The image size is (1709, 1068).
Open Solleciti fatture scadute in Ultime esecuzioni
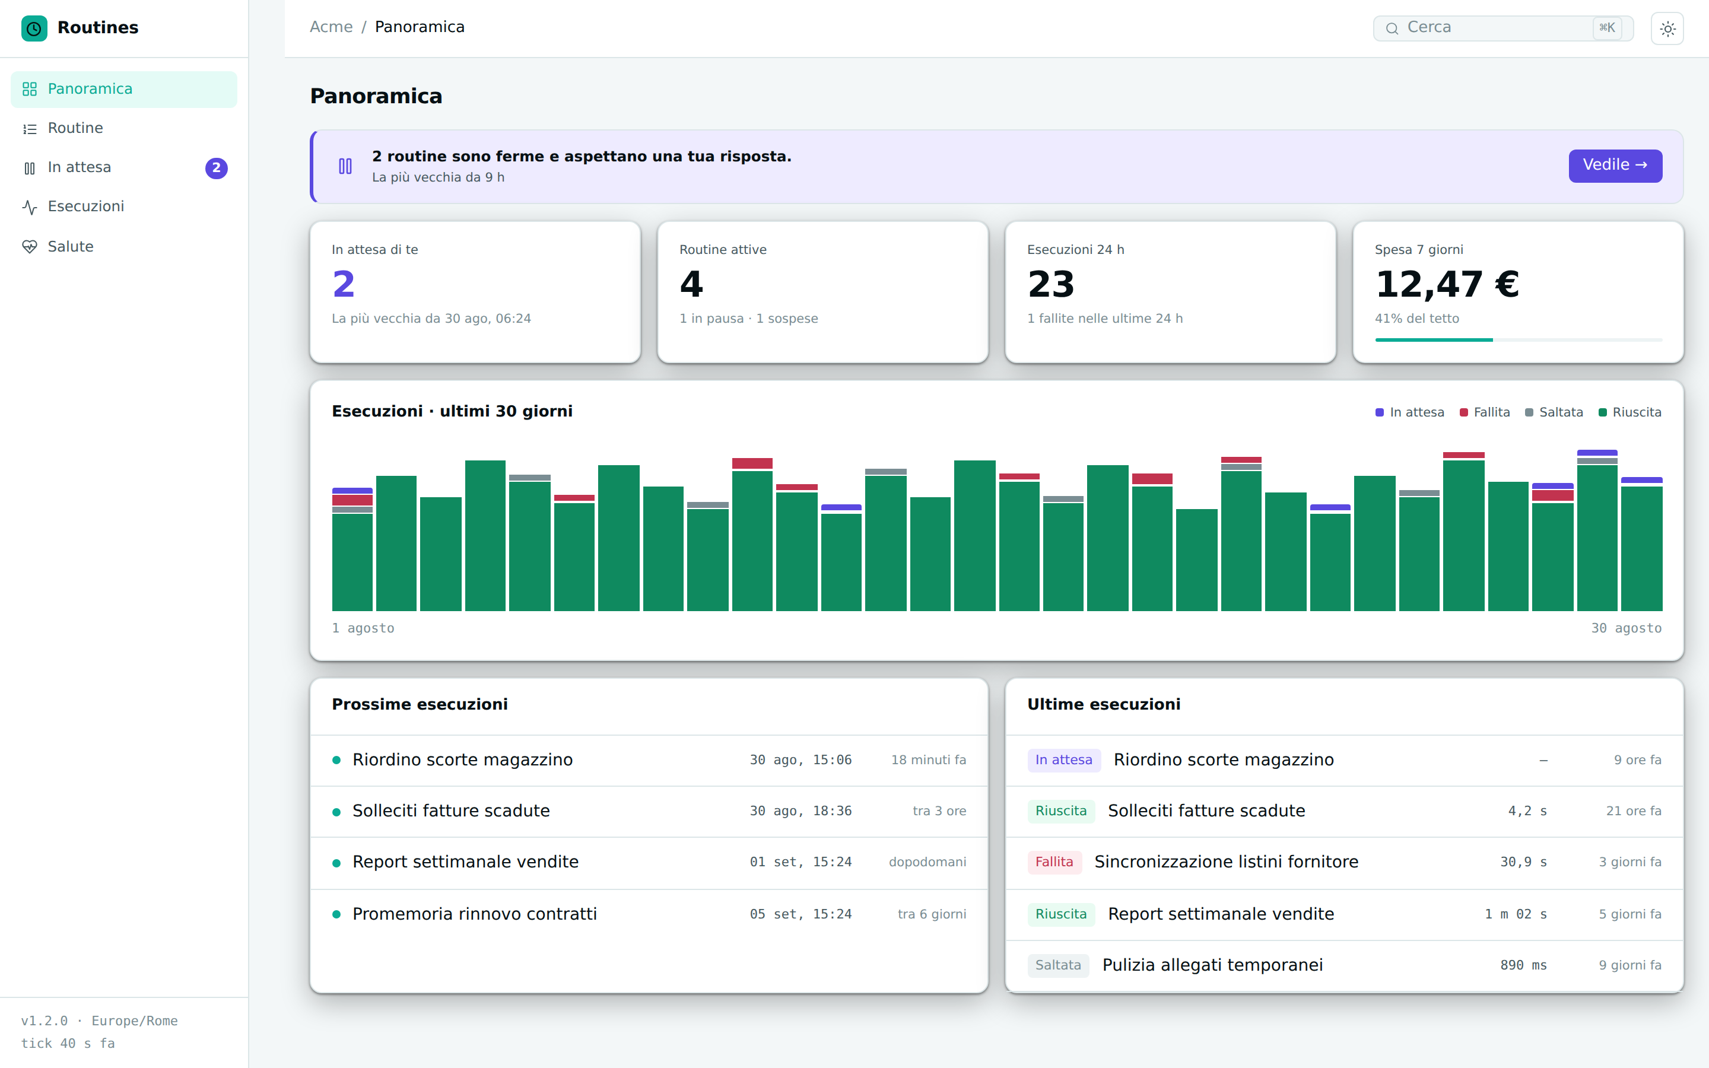[1345, 812]
